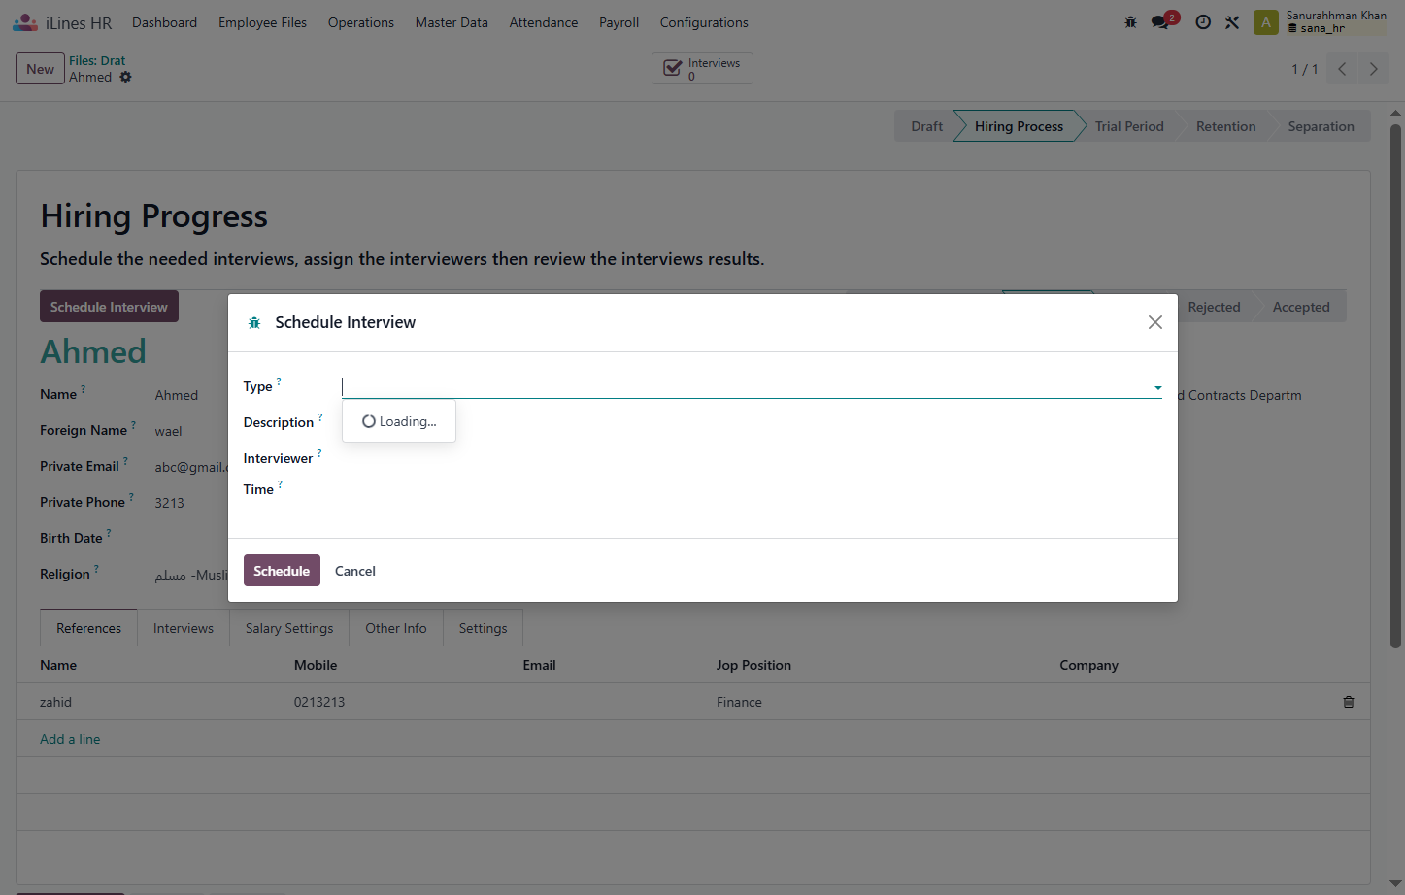Select the Separation stage
The width and height of the screenshot is (1405, 895).
[x=1321, y=126]
